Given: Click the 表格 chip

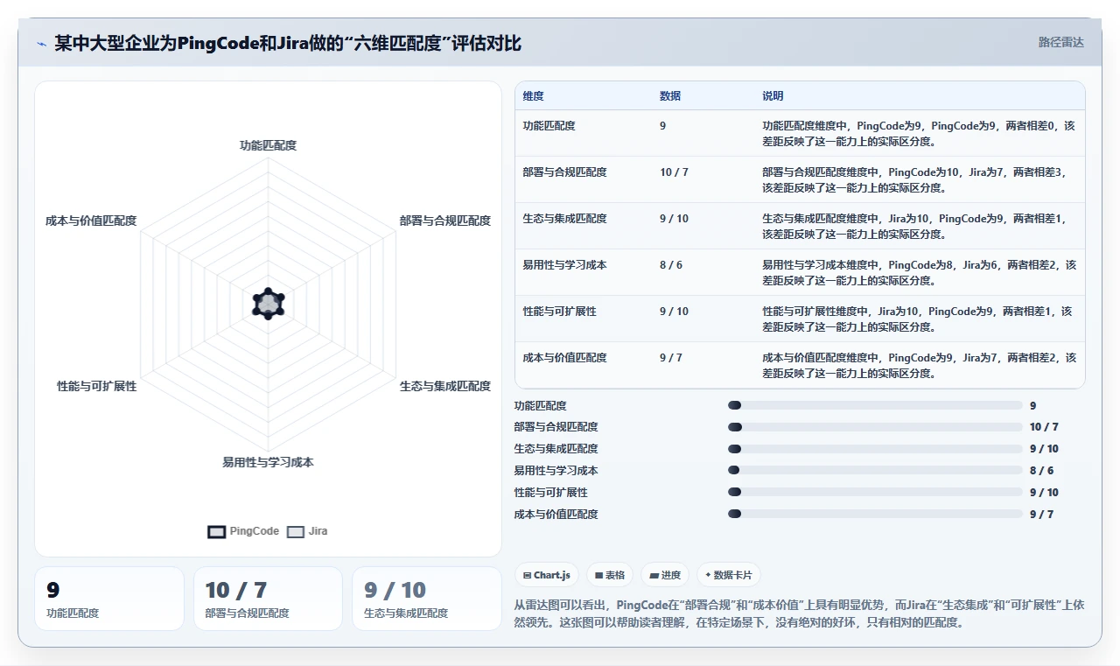Looking at the screenshot, I should tap(610, 575).
